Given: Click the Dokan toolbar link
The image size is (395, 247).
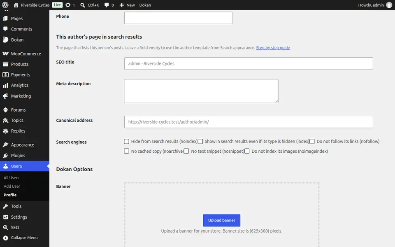Looking at the screenshot, I should tap(145, 5).
